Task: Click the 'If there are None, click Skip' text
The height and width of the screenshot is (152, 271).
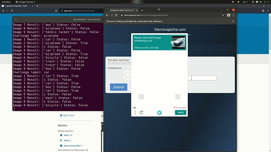Action: (x=146, y=48)
